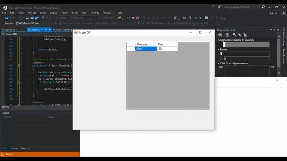Viewport: 287px width, 161px height.
Task: Toggle auto-hide pin on Diagnostic Tools
Action: tap(274, 30)
